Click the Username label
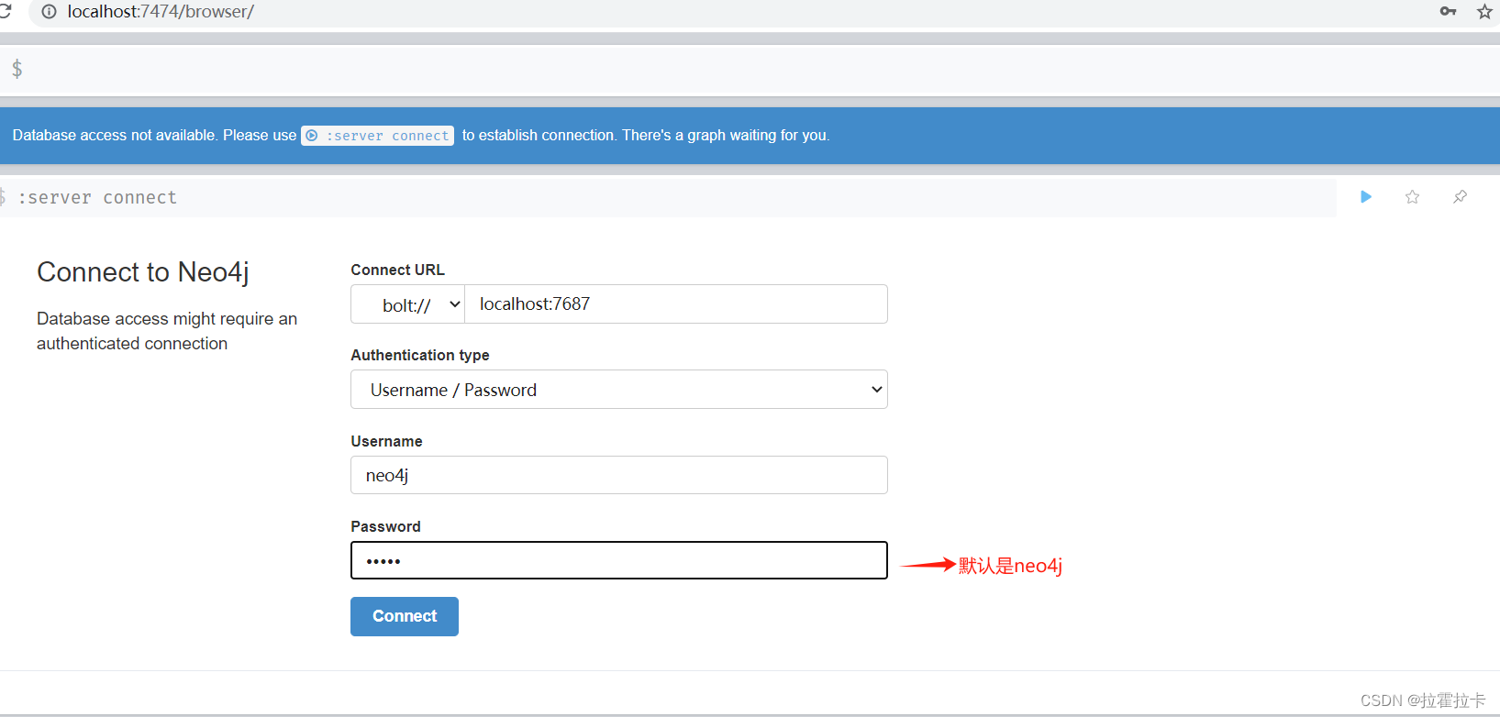Screen dimensions: 1500x717 (x=386, y=441)
